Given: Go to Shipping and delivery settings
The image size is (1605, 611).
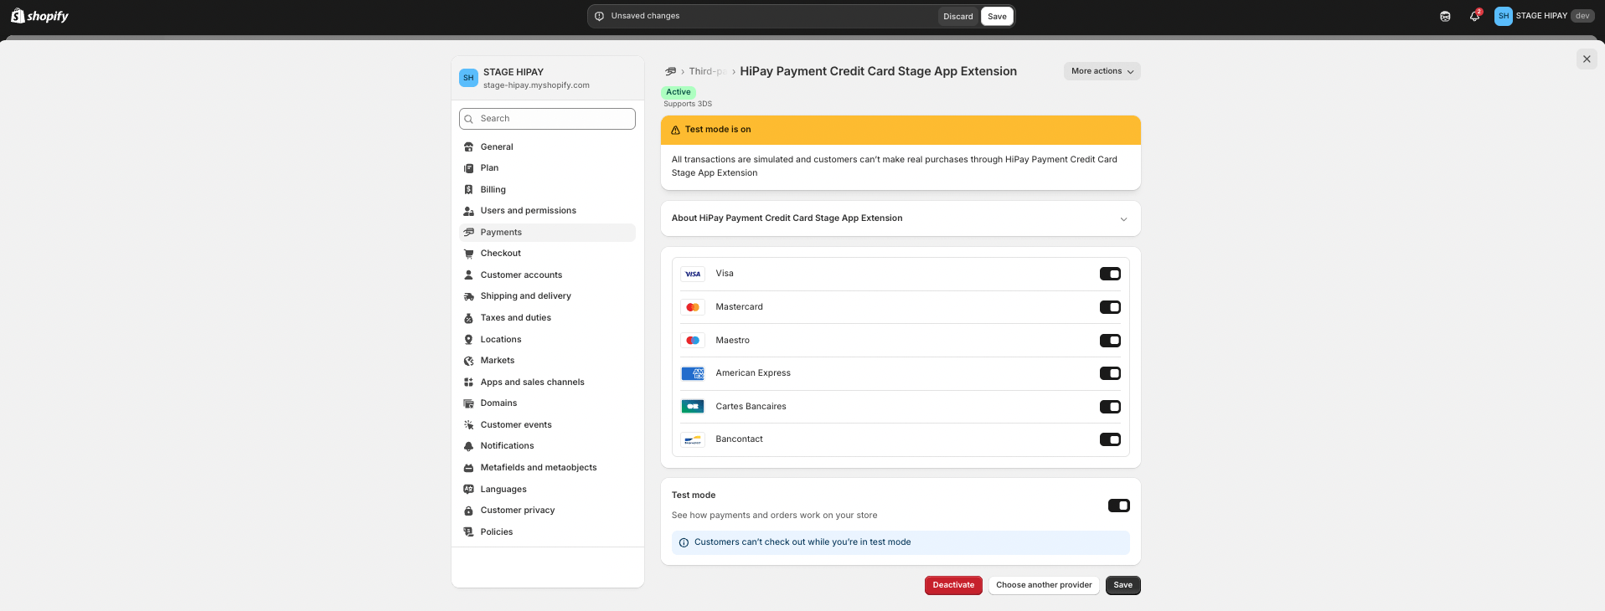Looking at the screenshot, I should click(547, 296).
